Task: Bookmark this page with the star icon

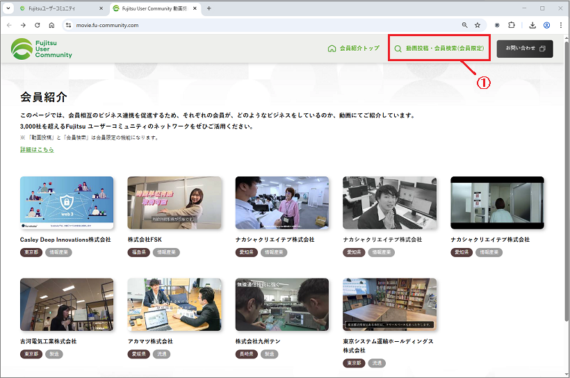Action: pos(478,25)
